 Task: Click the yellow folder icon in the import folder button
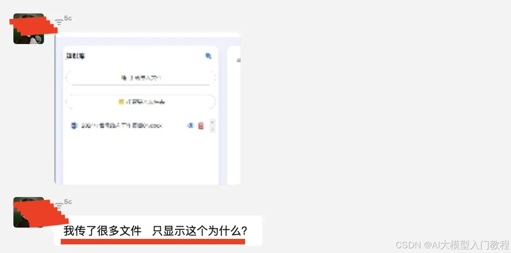121,102
